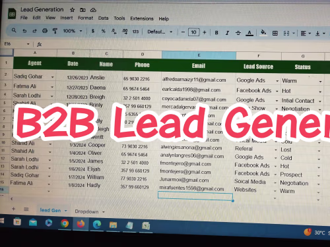Open the zoom 100% dropdown
Screen dimensions: 330x247
pos(73,31)
